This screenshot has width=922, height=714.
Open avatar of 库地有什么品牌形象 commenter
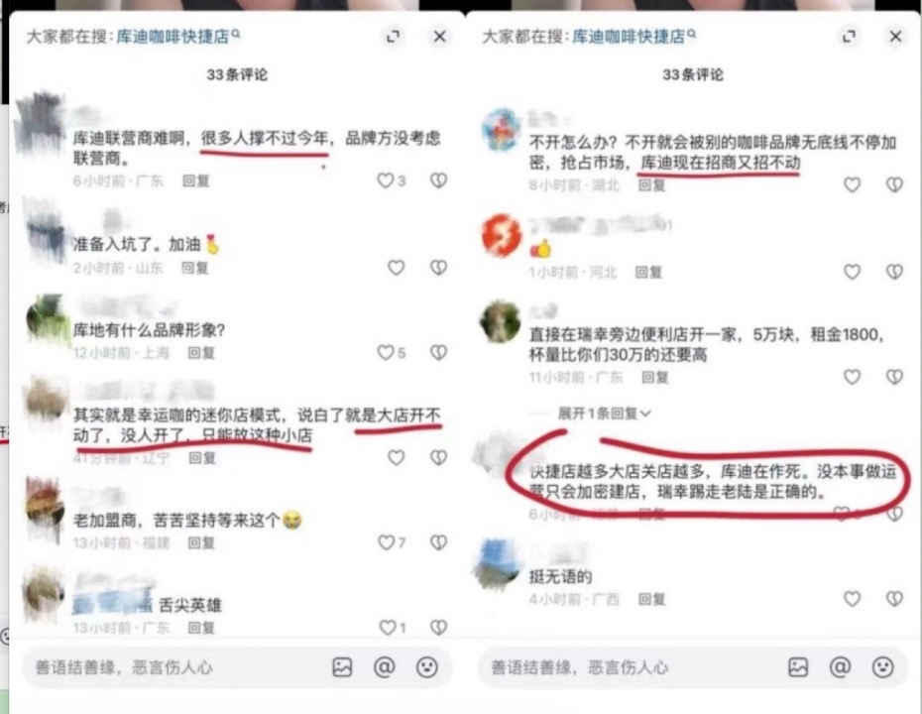point(47,319)
